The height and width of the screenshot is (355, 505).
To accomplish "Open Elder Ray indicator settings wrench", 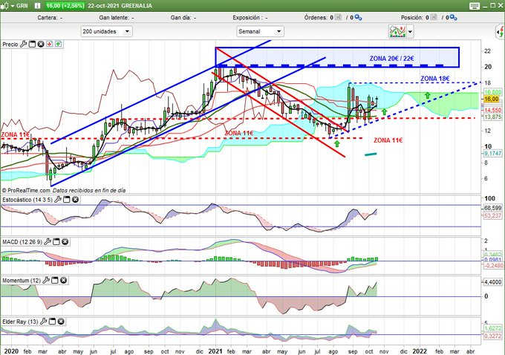I will pyautogui.click(x=44, y=321).
